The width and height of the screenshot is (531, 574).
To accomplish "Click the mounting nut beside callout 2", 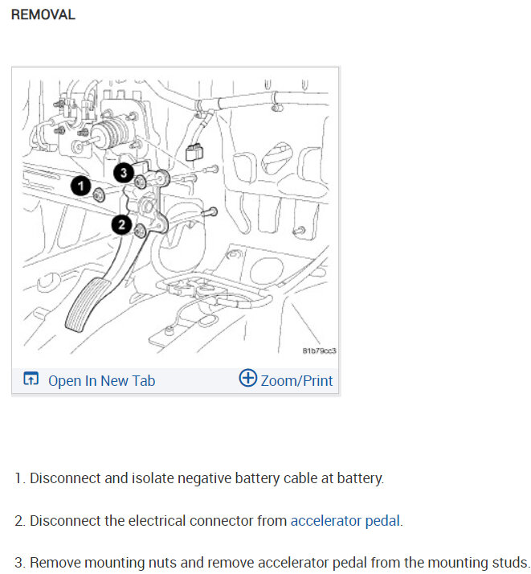I will (140, 232).
